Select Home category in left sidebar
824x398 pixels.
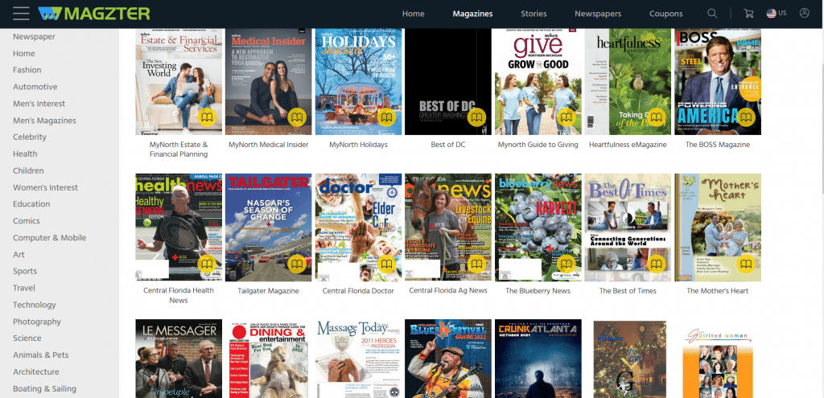(x=24, y=54)
